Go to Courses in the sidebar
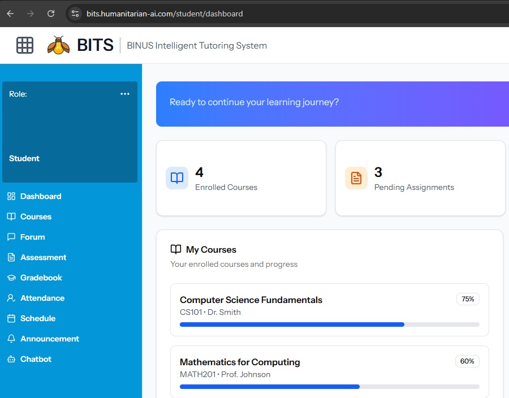The image size is (509, 398). click(36, 217)
